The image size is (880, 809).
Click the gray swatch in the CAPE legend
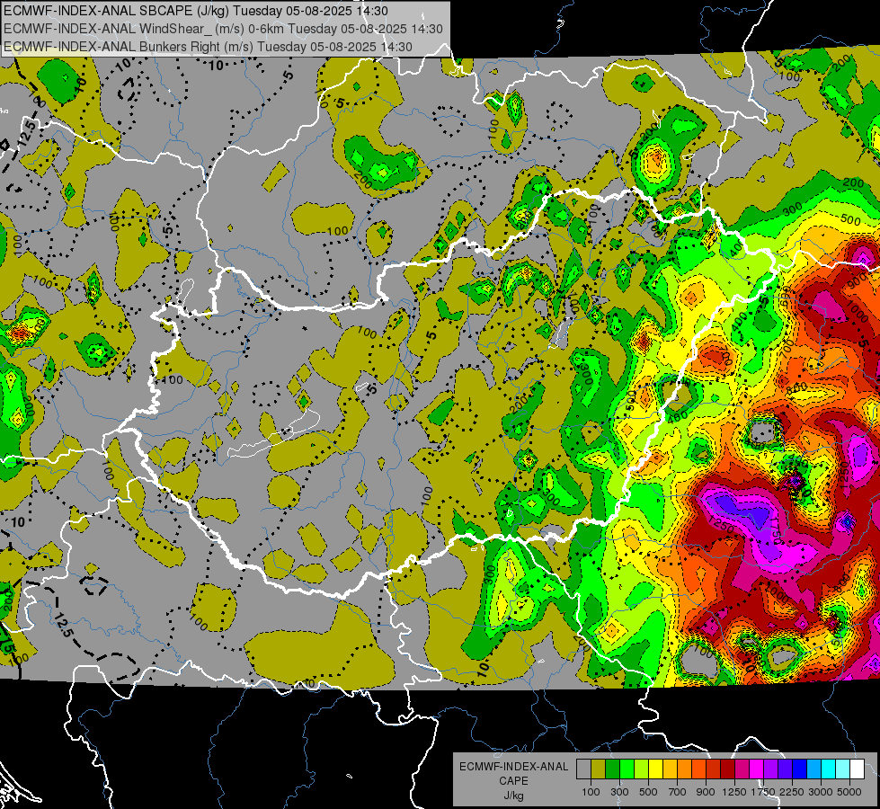[583, 769]
